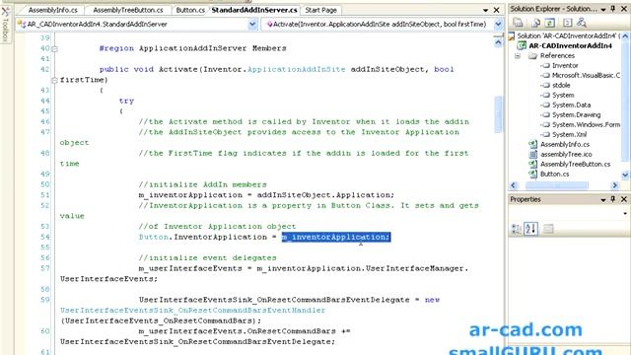The image size is (631, 355).
Task: Select Microsoft.VisualBasic reference in tree
Action: [x=586, y=75]
